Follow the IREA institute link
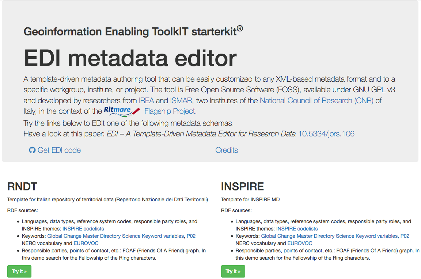 tap(146, 101)
